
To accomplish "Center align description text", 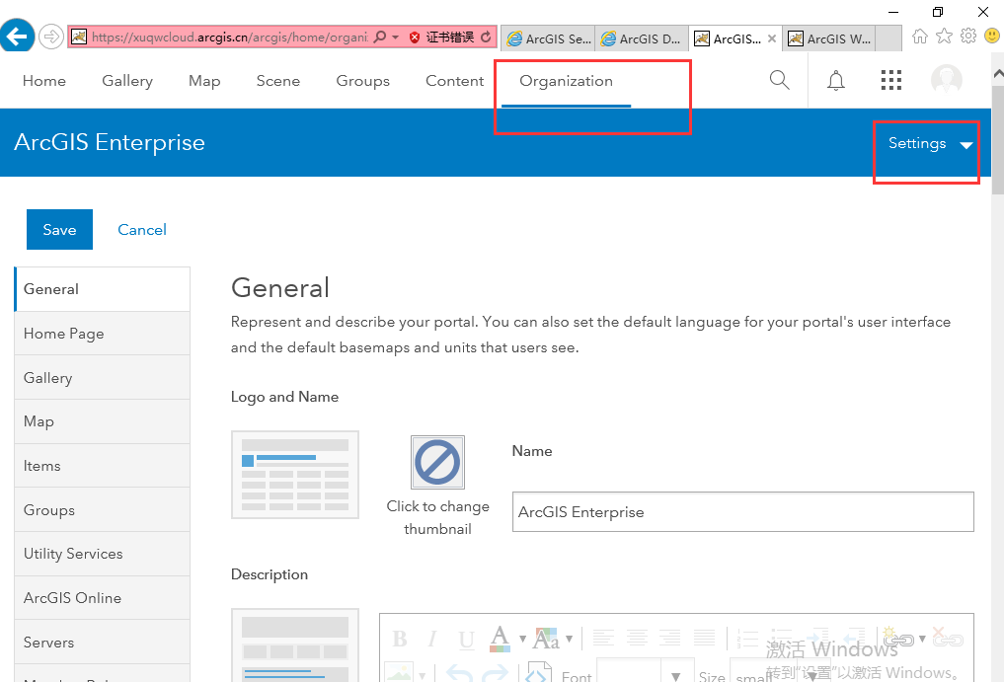I will pyautogui.click(x=637, y=638).
